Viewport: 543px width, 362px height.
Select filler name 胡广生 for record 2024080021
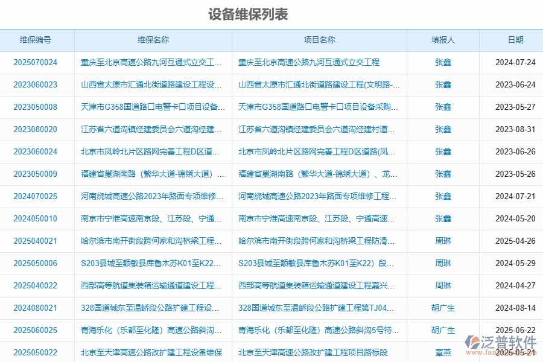[x=443, y=308]
